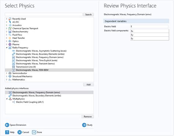Open Help
This screenshot has width=174, height=136.
pyautogui.click(x=10, y=132)
